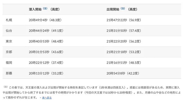The image size is (185, 102).
Task: Click the up caret before 表へ戻る
Action: point(41,98)
